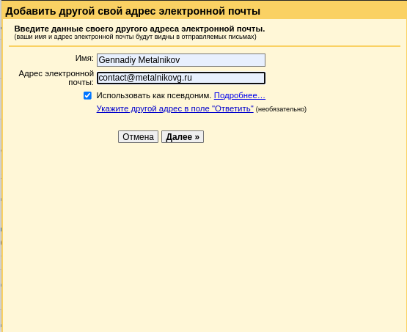Open the Подробнее… link
This screenshot has width=407, height=332.
(239, 95)
